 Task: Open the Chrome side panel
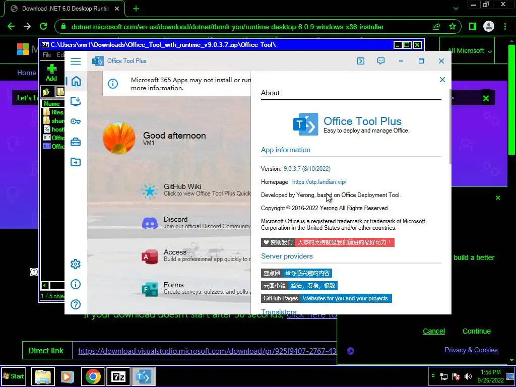point(473,27)
